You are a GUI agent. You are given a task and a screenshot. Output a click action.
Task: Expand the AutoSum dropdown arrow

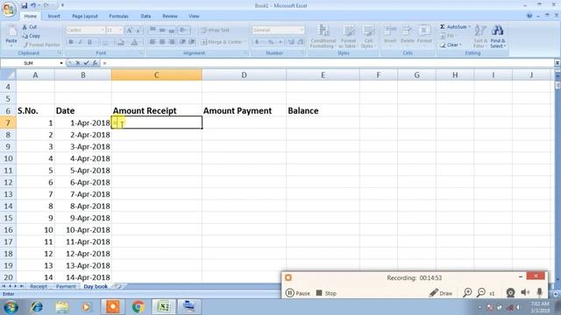[x=470, y=27]
